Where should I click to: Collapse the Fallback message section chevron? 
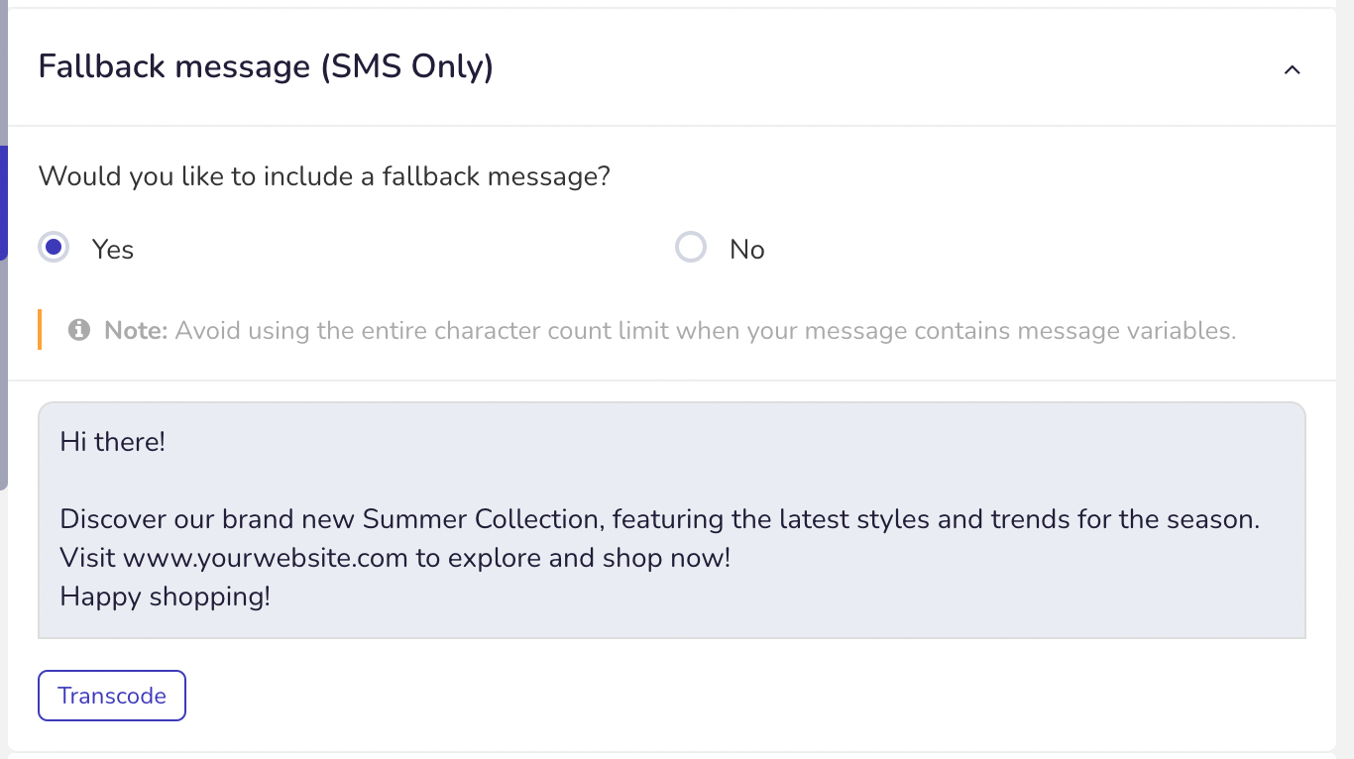(x=1292, y=69)
